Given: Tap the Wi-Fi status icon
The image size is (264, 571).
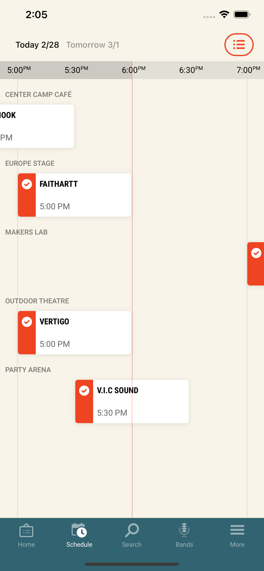Looking at the screenshot, I should (x=224, y=15).
